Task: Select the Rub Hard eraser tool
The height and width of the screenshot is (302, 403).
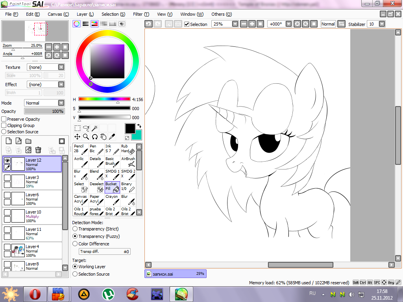Action: [128, 149]
